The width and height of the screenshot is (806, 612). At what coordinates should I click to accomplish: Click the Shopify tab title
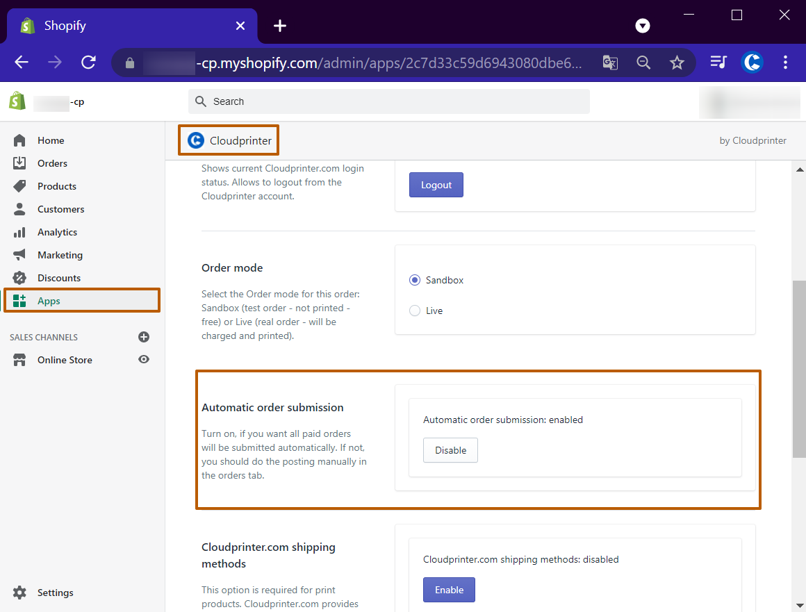(x=65, y=26)
